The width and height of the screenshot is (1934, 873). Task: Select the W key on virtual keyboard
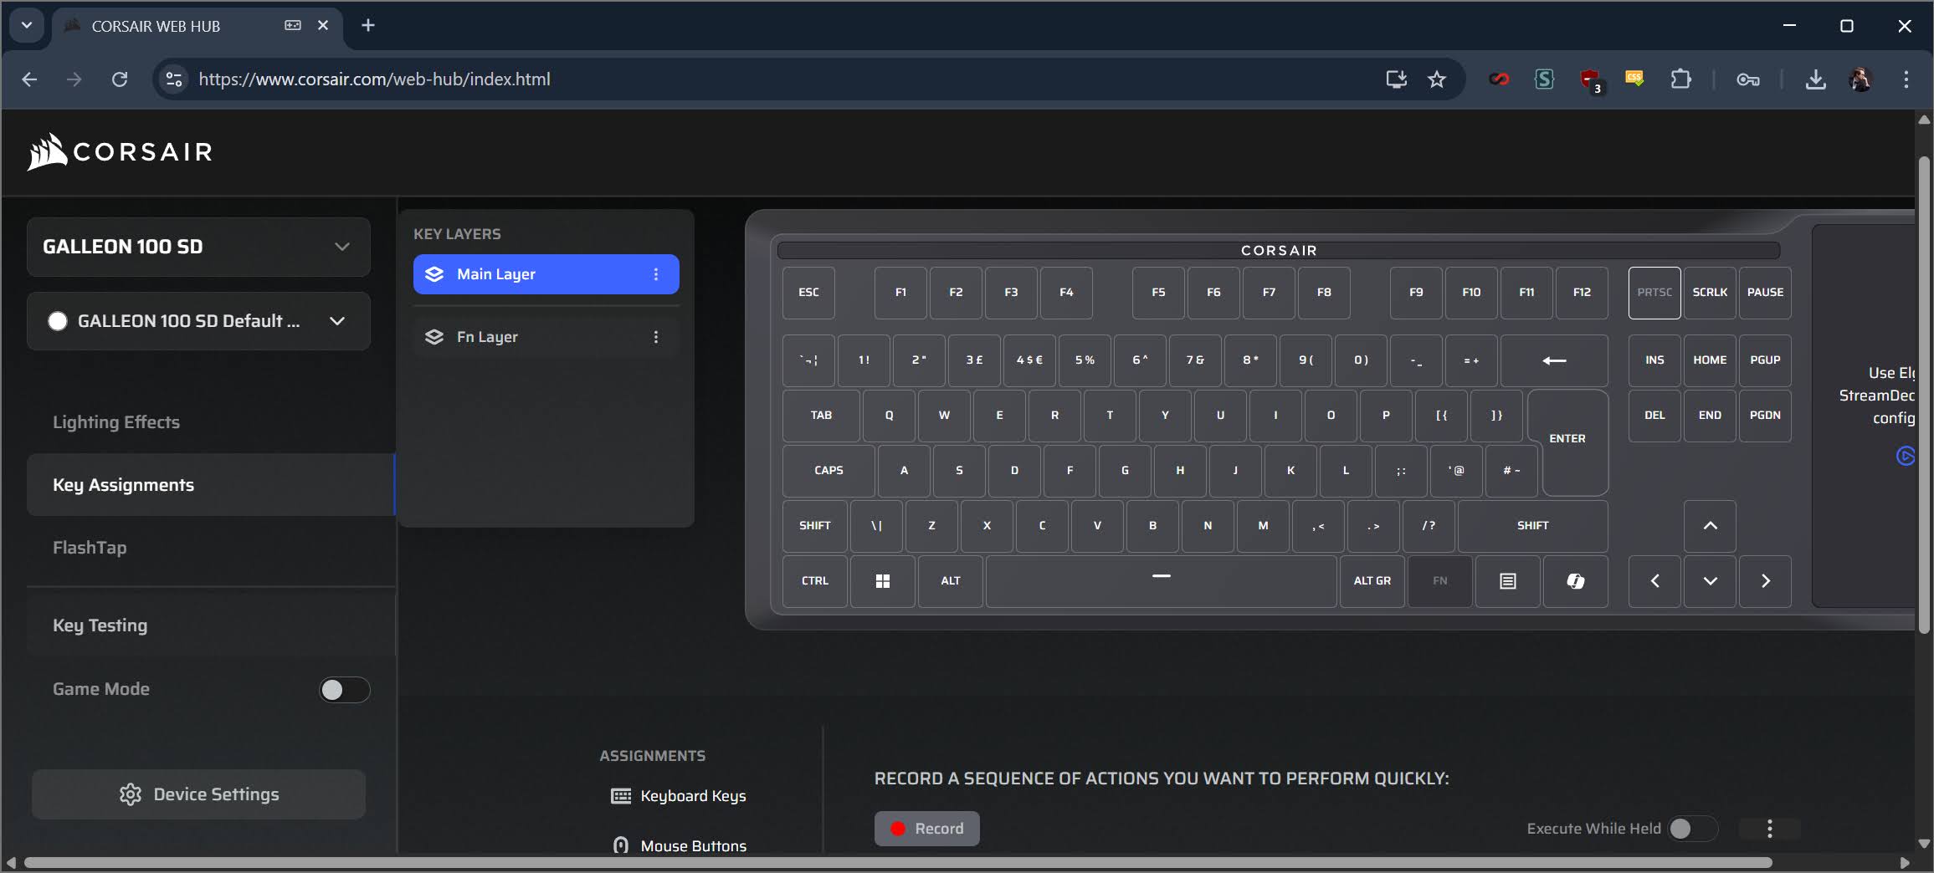[944, 416]
